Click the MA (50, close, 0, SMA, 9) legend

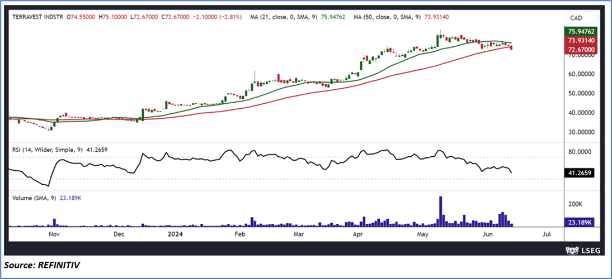click(x=386, y=17)
